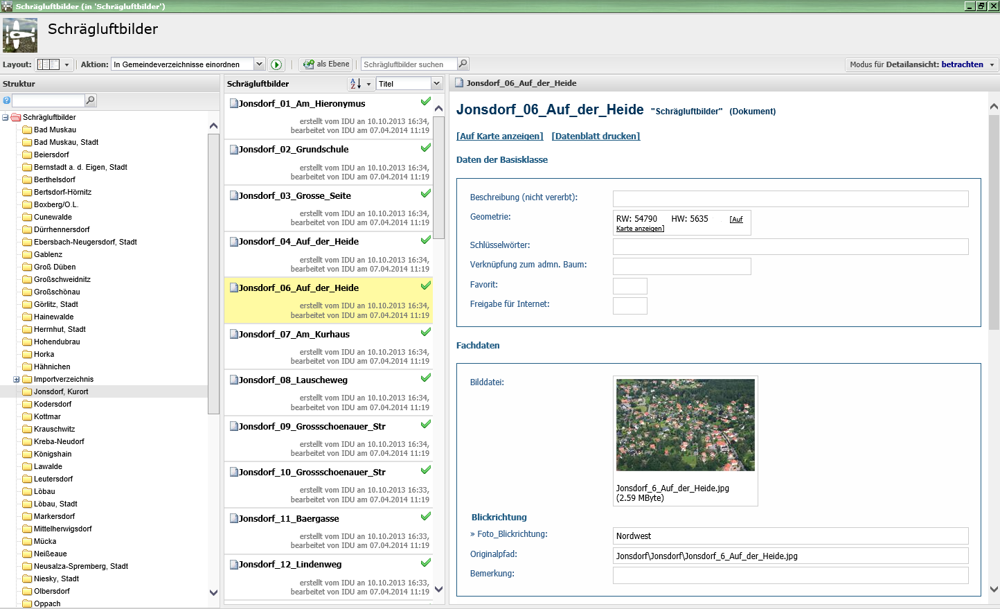Screen dimensions: 1000x609
Task: Open the Jonsdorf aerial photo thumbnail
Action: coord(685,425)
